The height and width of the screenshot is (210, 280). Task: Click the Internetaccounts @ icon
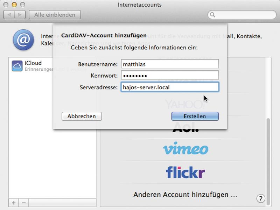23,40
